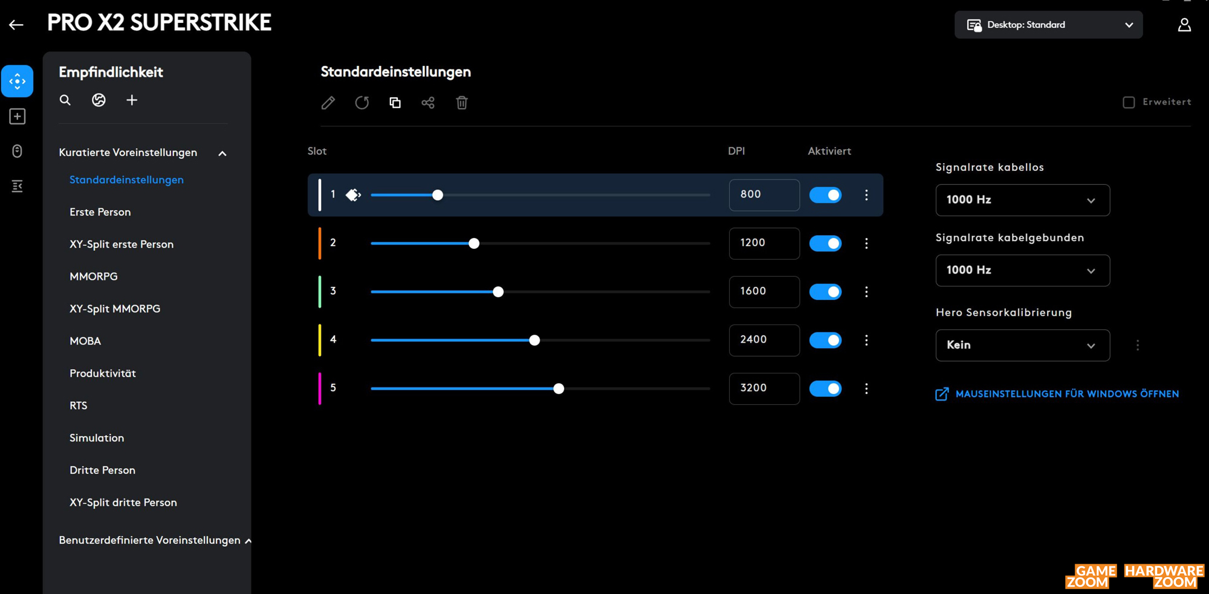Click the default DPI diamond icon in slot 1
The height and width of the screenshot is (594, 1209).
(353, 195)
